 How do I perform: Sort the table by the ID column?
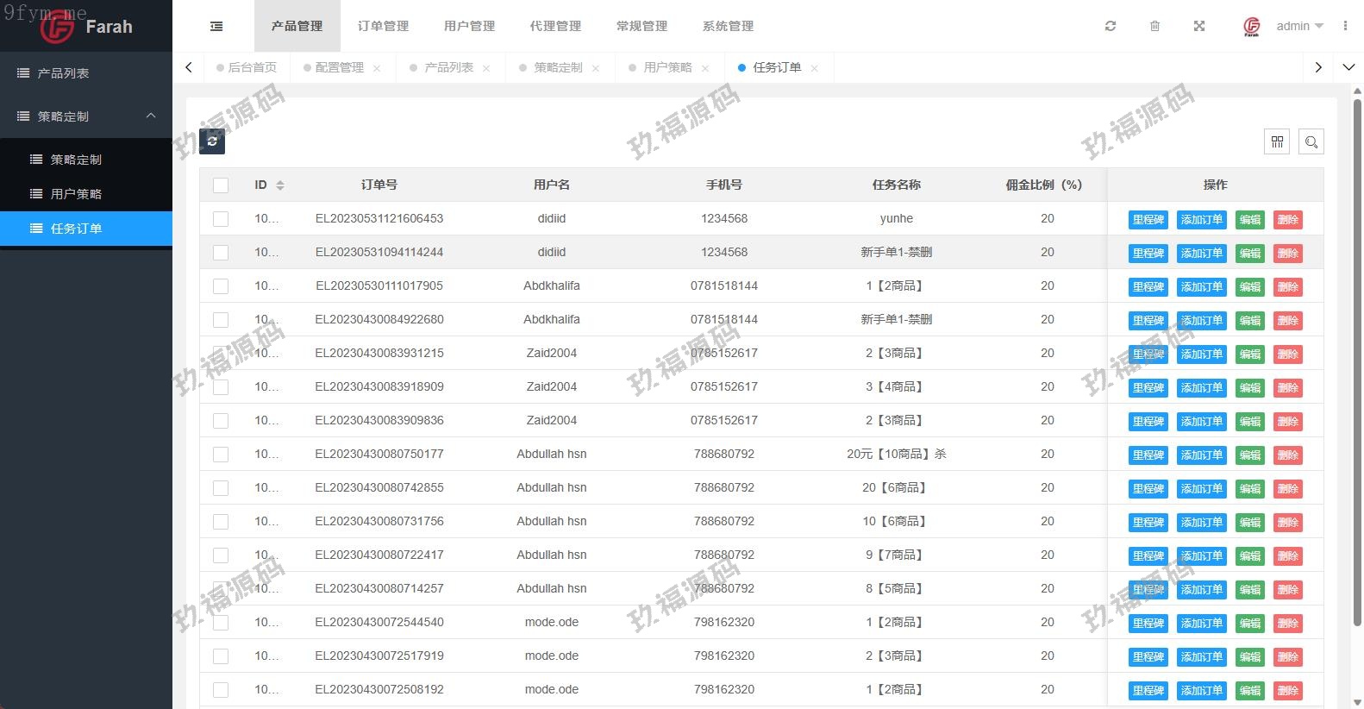point(280,185)
